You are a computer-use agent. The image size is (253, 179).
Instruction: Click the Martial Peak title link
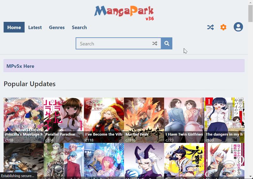pos(137,134)
